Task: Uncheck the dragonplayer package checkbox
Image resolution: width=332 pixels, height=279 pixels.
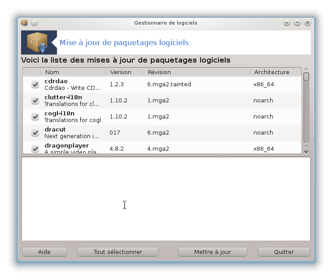Action: click(x=35, y=148)
